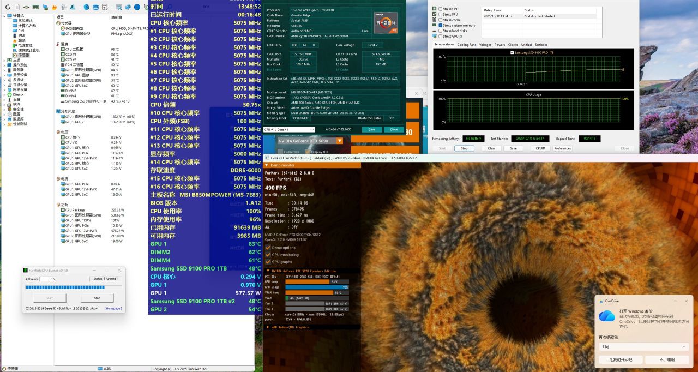
Task: Switch to Voltages tab
Action: [485, 45]
